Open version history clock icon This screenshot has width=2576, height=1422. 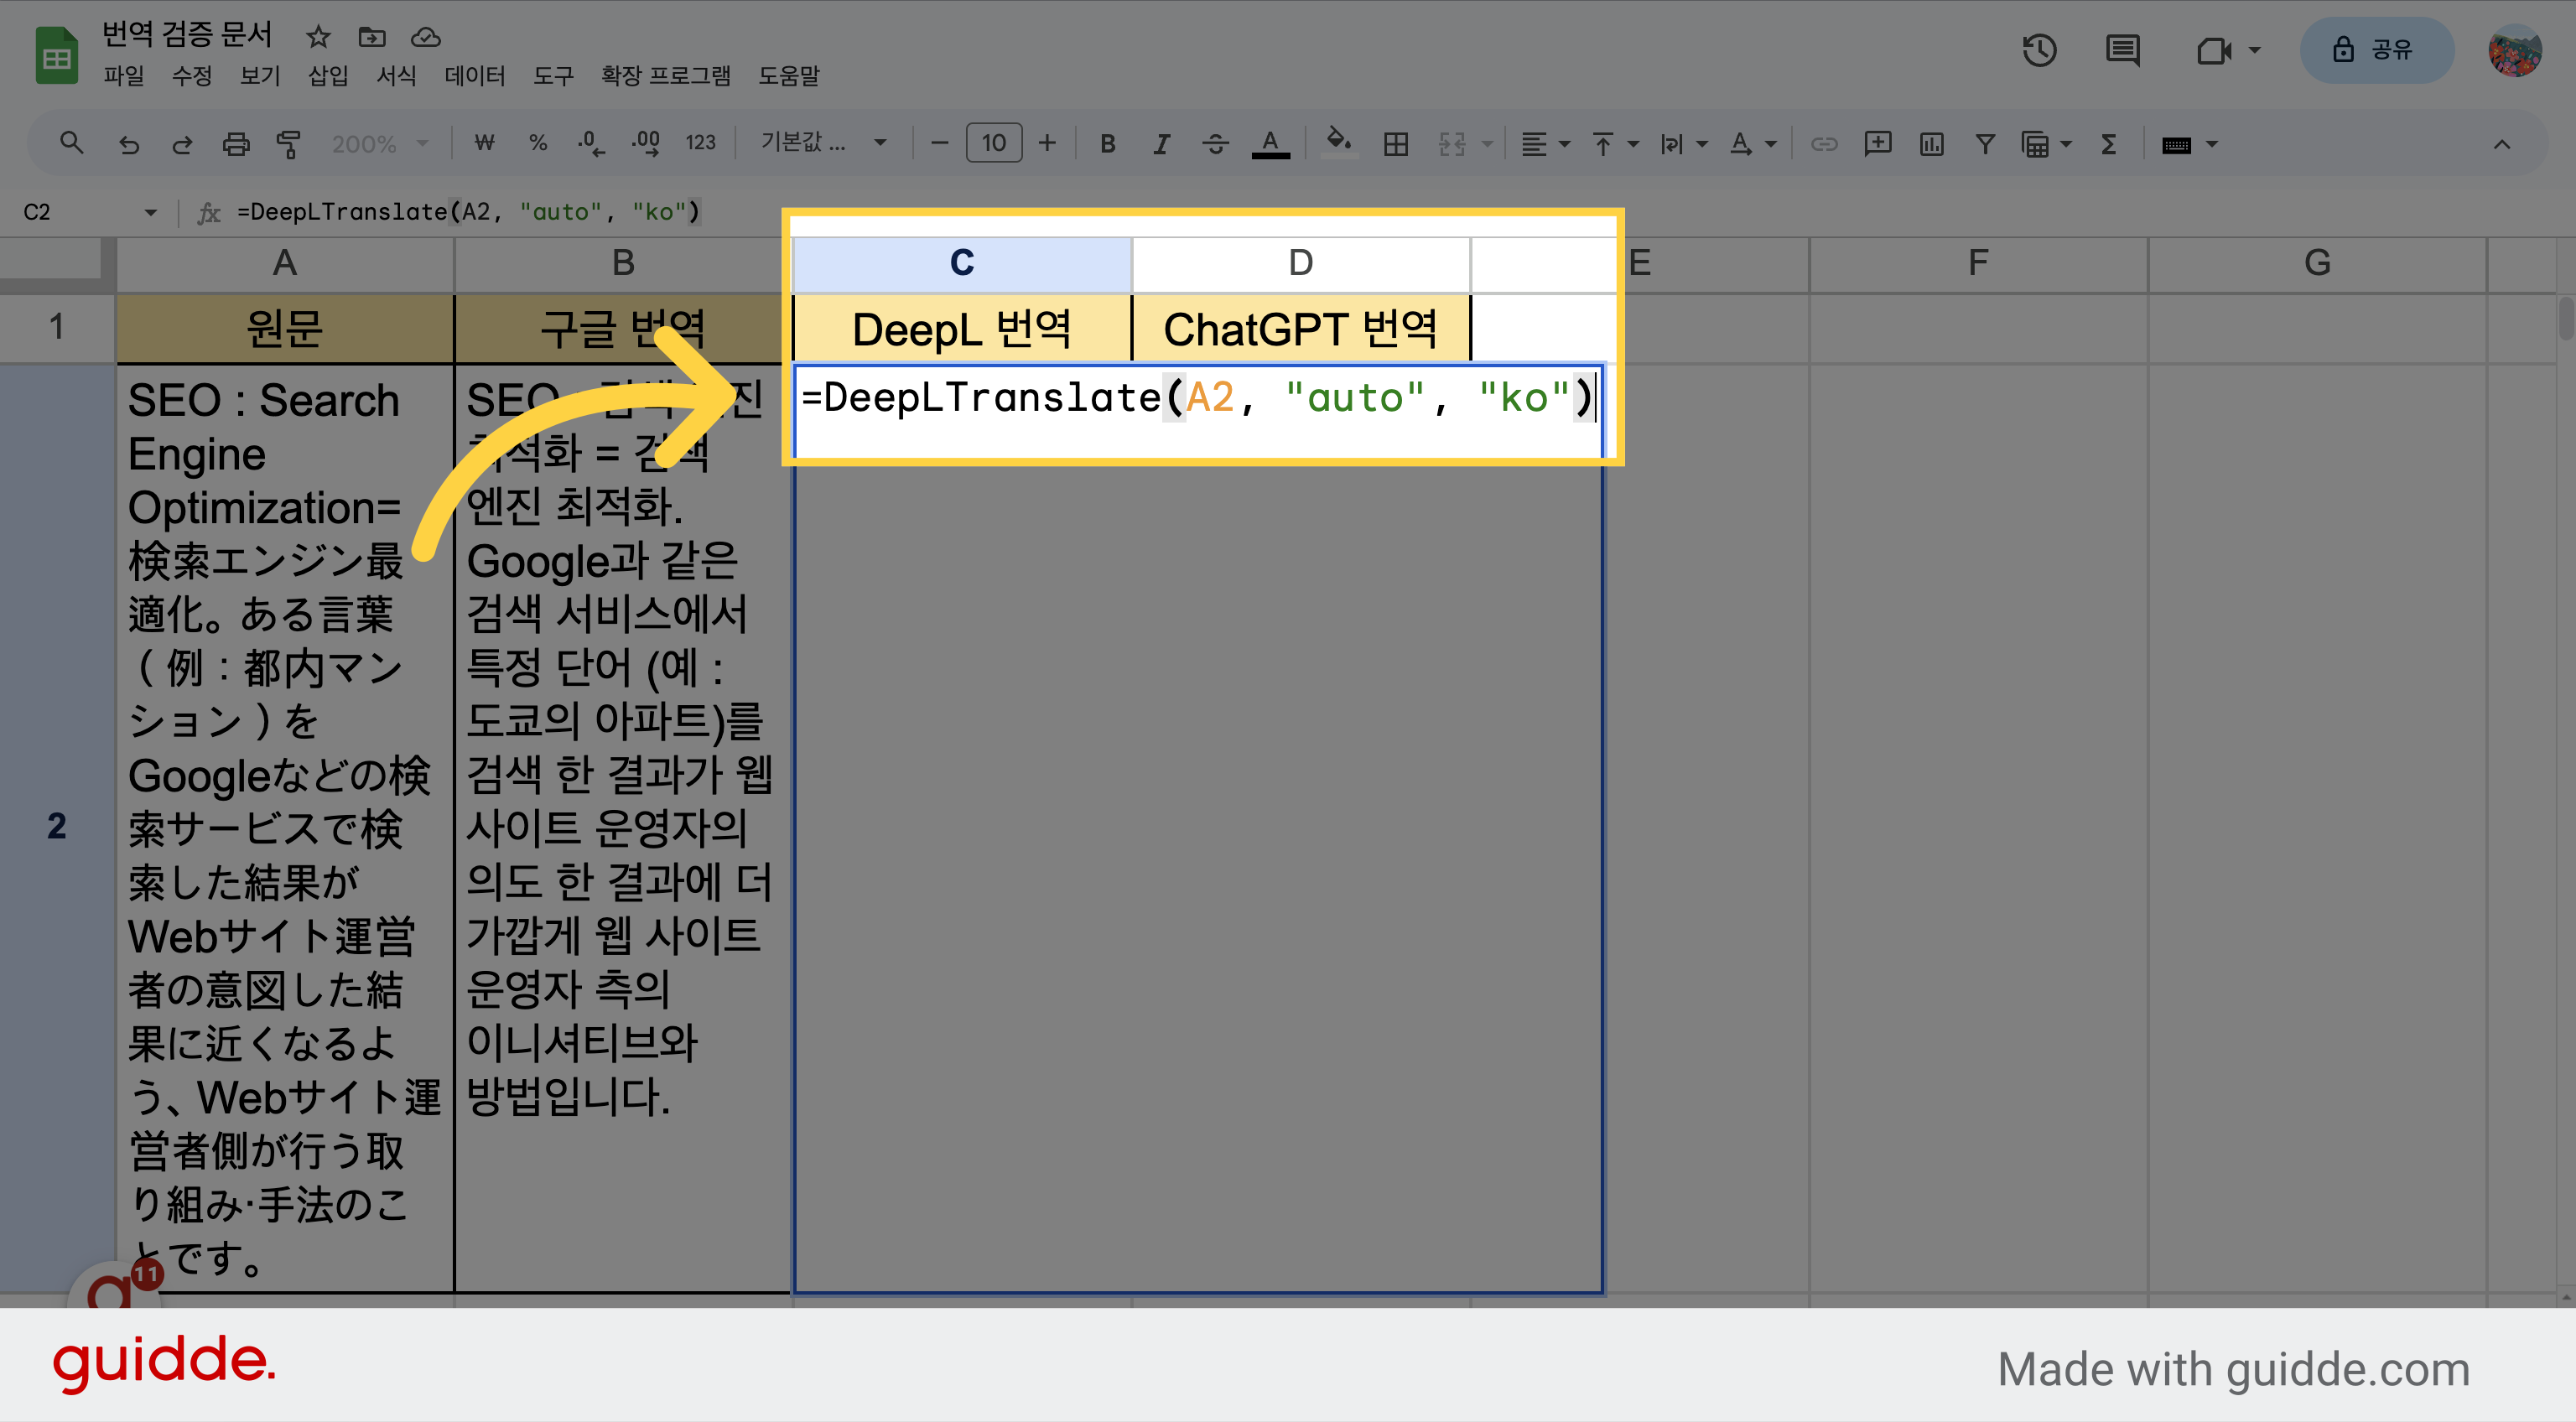pyautogui.click(x=2039, y=50)
